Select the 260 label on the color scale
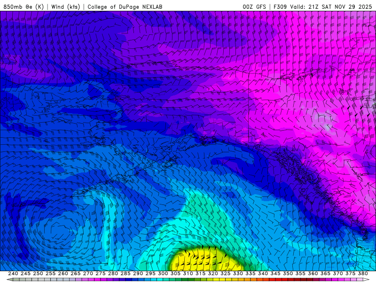This screenshot has width=376, height=282. coord(63,274)
